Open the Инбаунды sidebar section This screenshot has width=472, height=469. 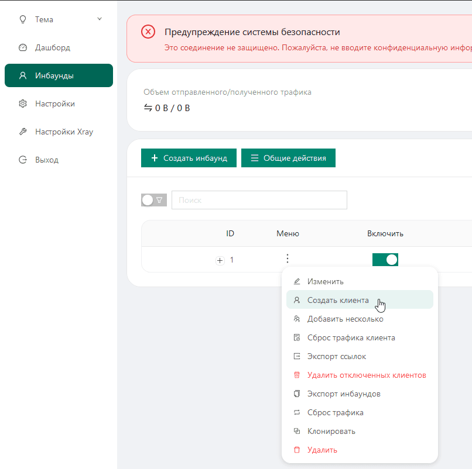(59, 75)
